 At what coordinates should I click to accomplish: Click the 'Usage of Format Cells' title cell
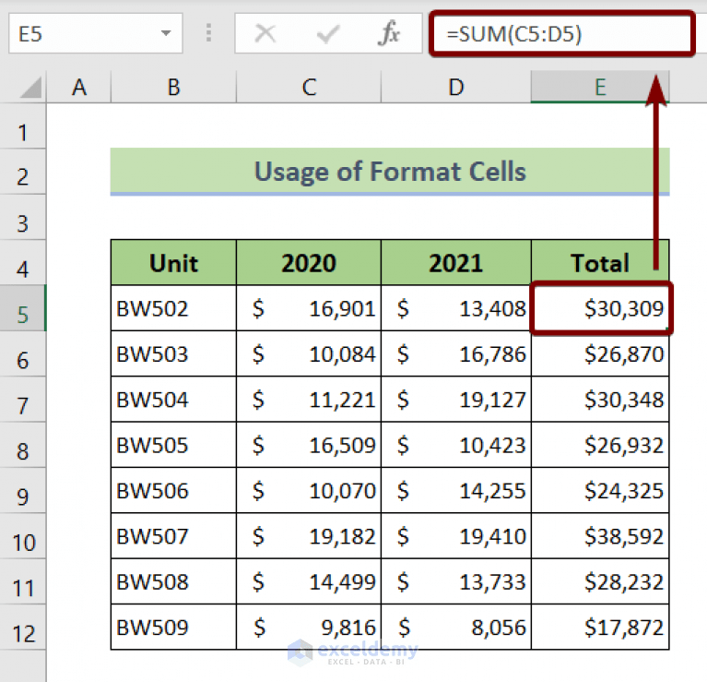tap(390, 172)
